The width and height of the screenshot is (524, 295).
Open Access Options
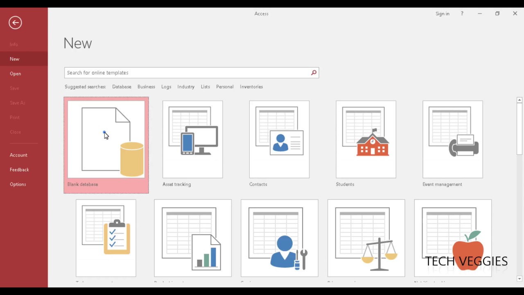coord(24,184)
